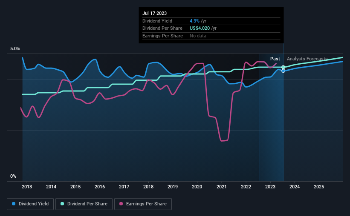Click the Analysts Forecasts label
350x216 pixels.
click(x=307, y=59)
